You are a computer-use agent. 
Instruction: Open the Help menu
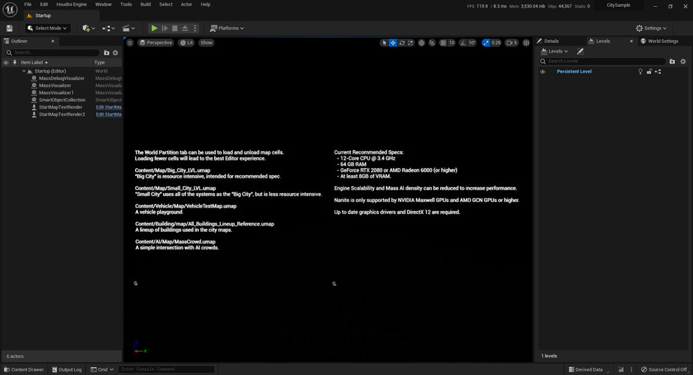pos(206,4)
